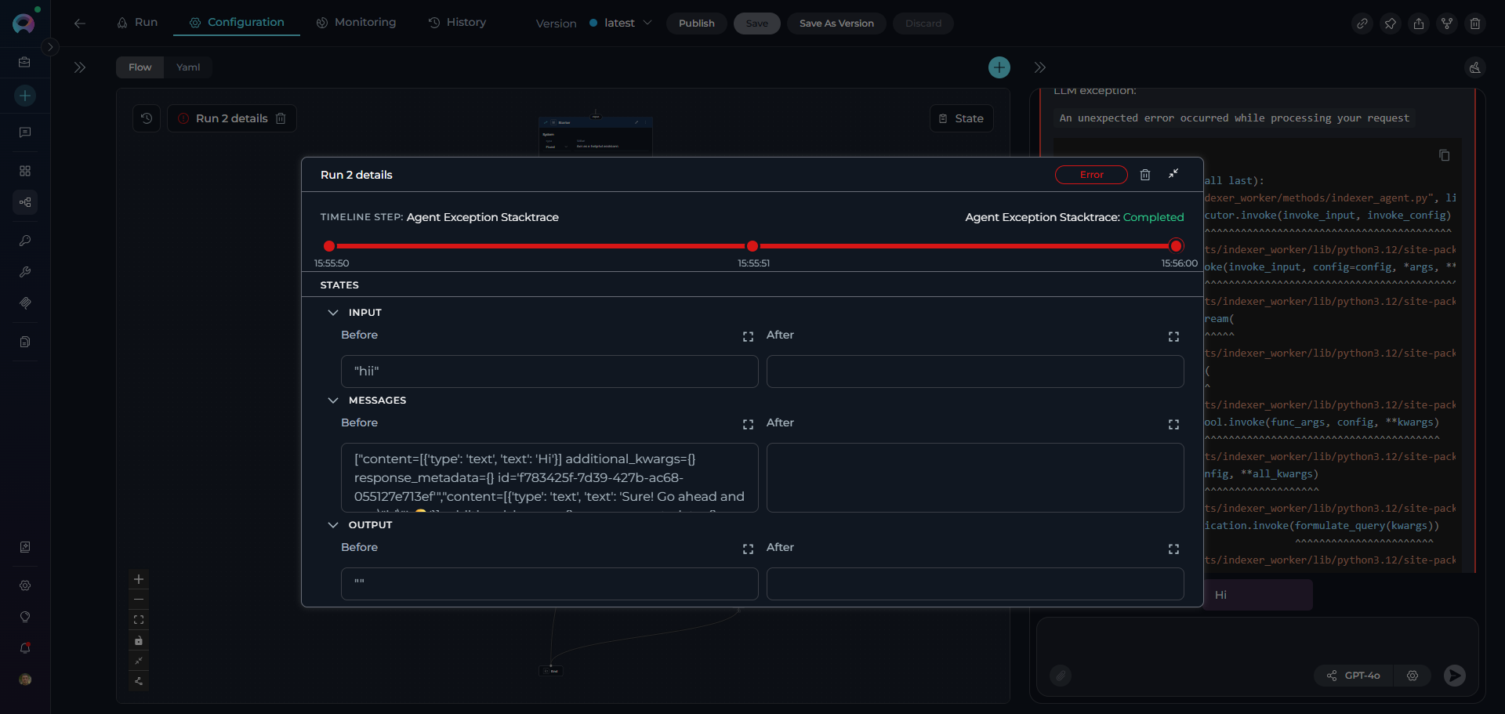Screen dimensions: 1505x714
Task: Click the attachment paperclip icon in chat
Action: tap(1061, 676)
